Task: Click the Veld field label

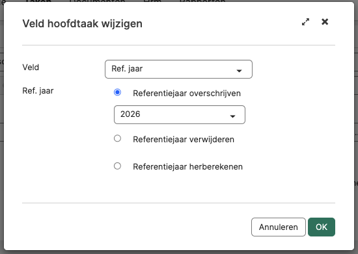Action: (31, 68)
